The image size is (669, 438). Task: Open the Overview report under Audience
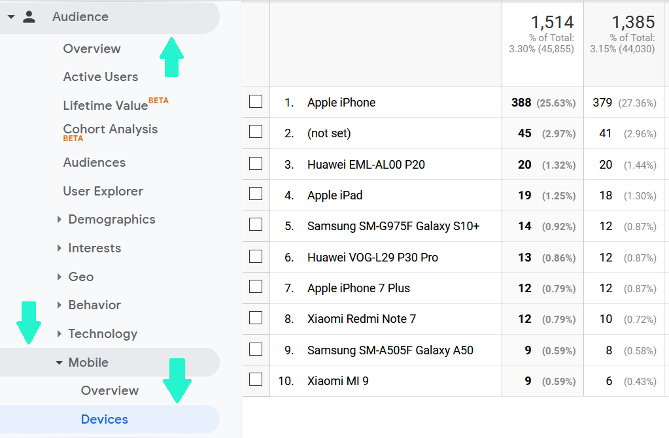[92, 48]
